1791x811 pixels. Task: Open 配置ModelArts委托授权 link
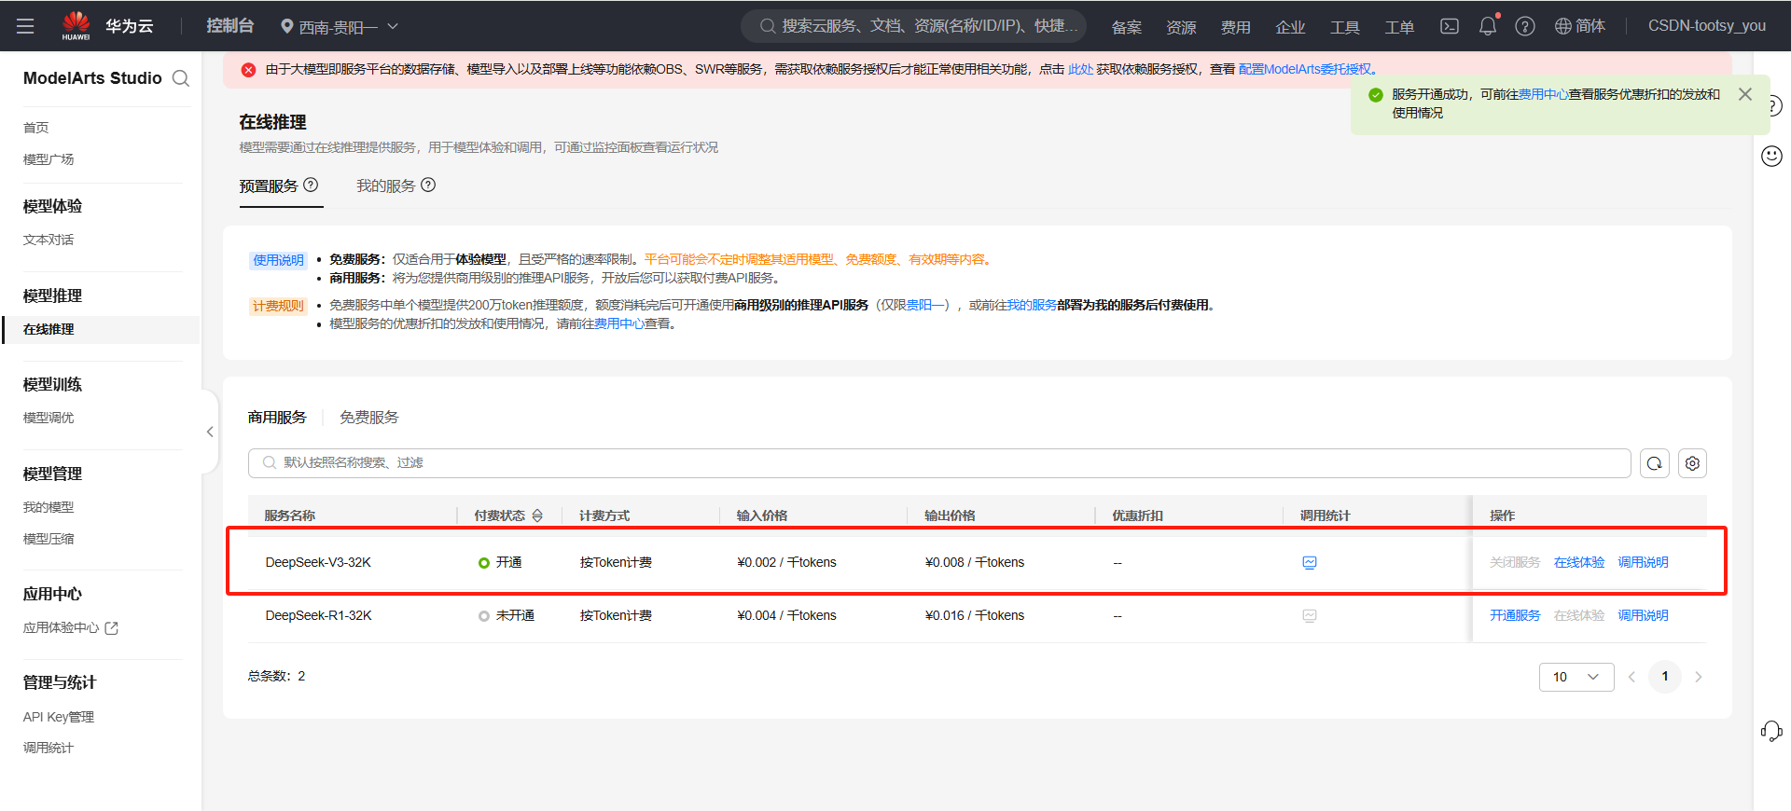(x=1305, y=69)
